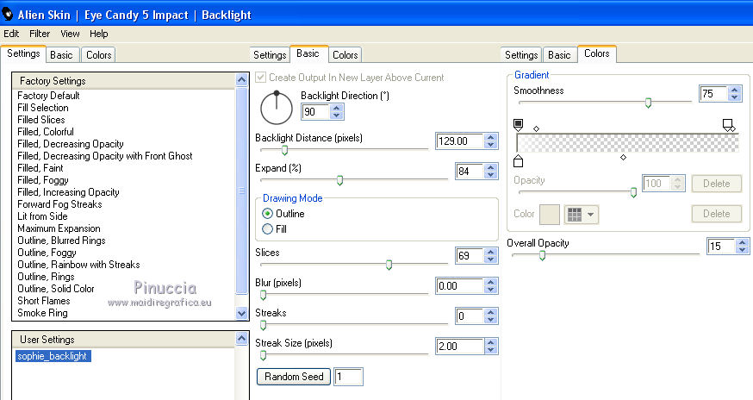Increase Blur value with the spinner
Image resolution: width=753 pixels, height=400 pixels.
coord(490,282)
